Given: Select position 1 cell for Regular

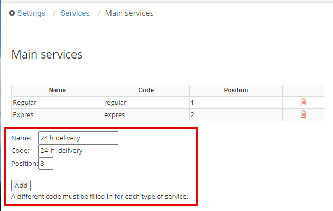Looking at the screenshot, I should [236, 103].
